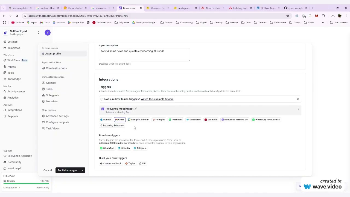
Task: Open Integrations under Account
Action: (x=13, y=110)
